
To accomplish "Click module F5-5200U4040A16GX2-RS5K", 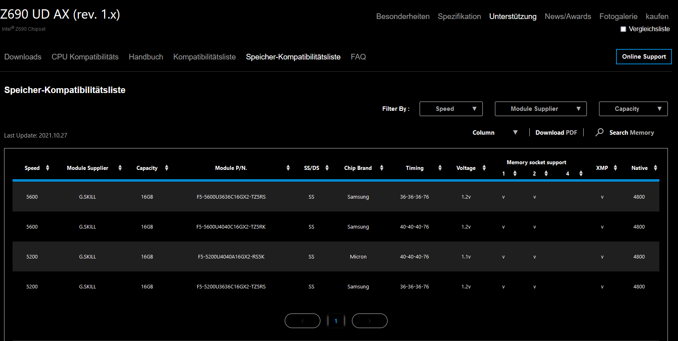I will pos(231,257).
